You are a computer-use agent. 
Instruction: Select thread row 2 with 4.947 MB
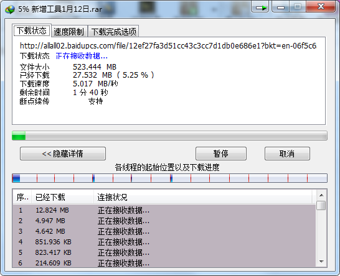[164, 221]
